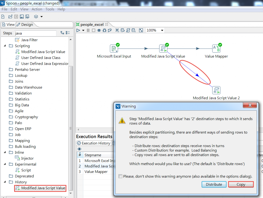The width and height of the screenshot is (263, 198).
Task: Click the Replay transformation icon
Action: (110, 30)
